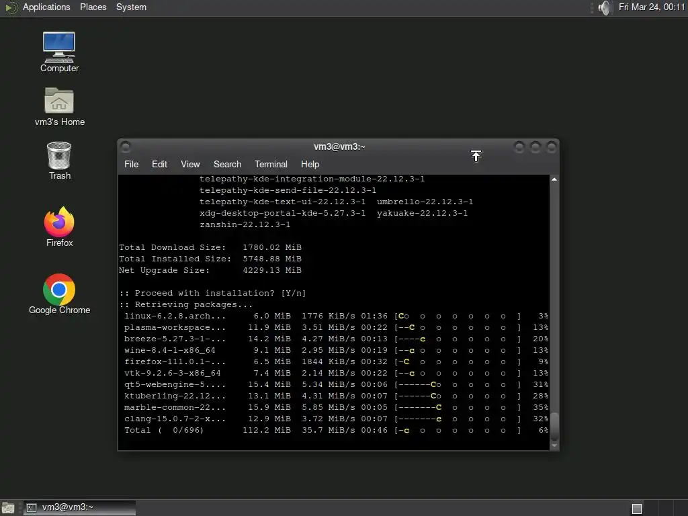Minimize the terminal window

tap(519, 147)
